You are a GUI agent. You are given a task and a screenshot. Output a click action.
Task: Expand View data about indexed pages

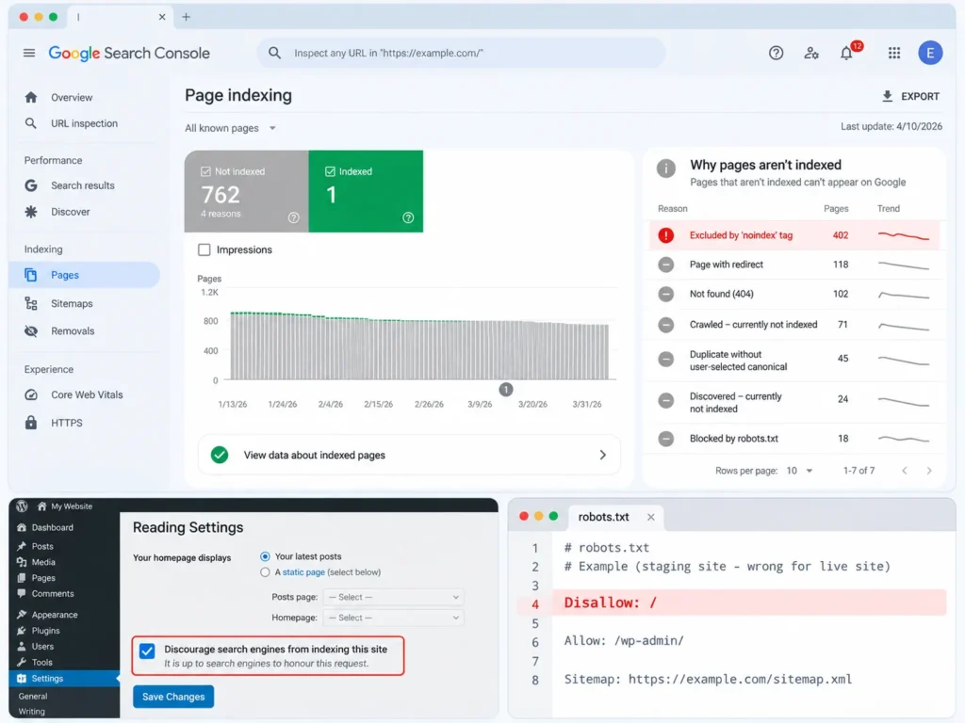(x=409, y=455)
